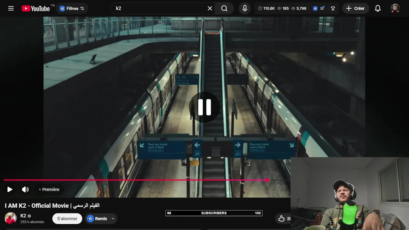Click the large pause overlay on video

pyautogui.click(x=204, y=107)
